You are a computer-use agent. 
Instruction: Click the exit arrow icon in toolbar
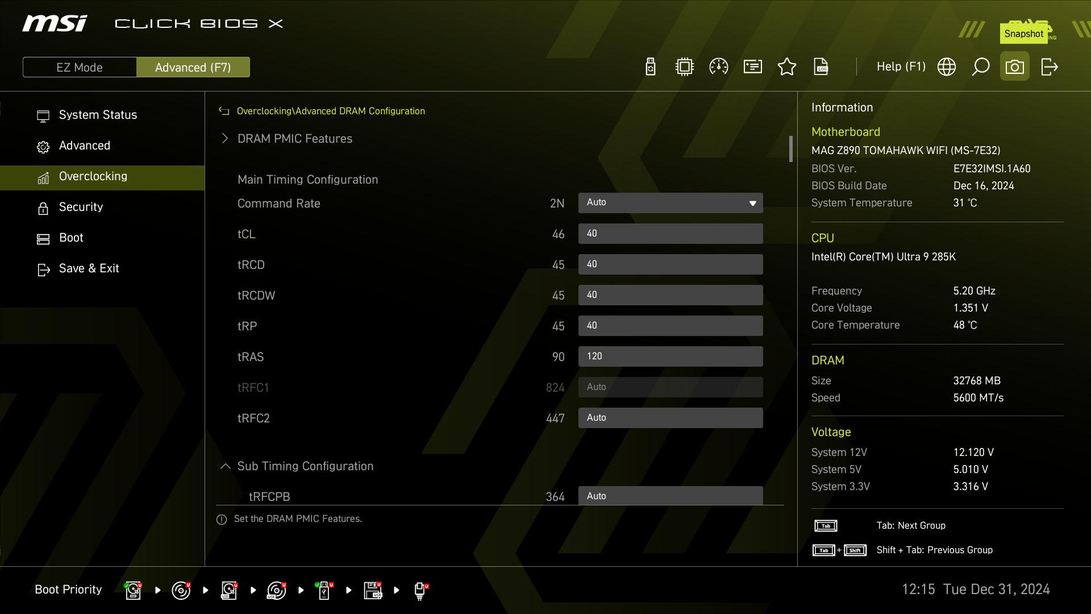[x=1049, y=67]
